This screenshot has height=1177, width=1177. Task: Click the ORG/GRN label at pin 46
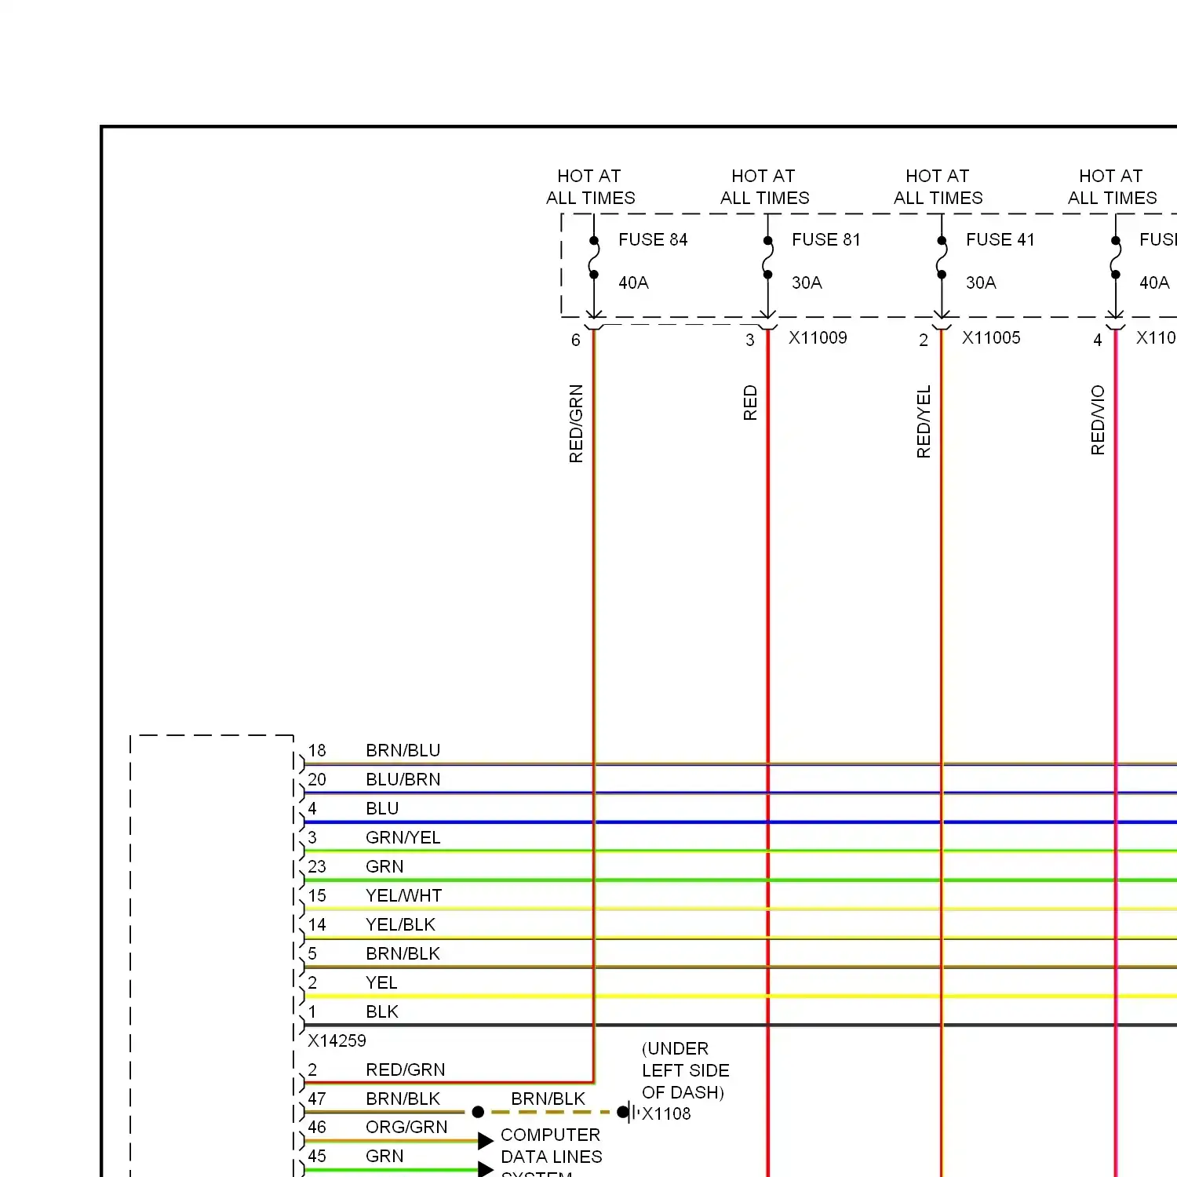(406, 1127)
